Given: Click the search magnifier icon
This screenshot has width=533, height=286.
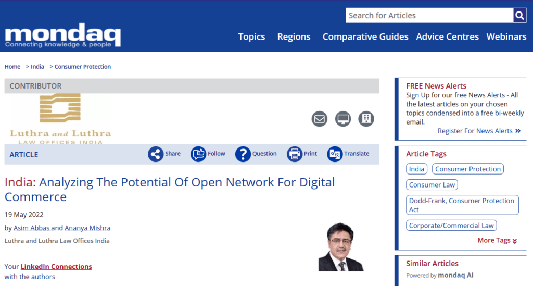Looking at the screenshot, I should 519,16.
